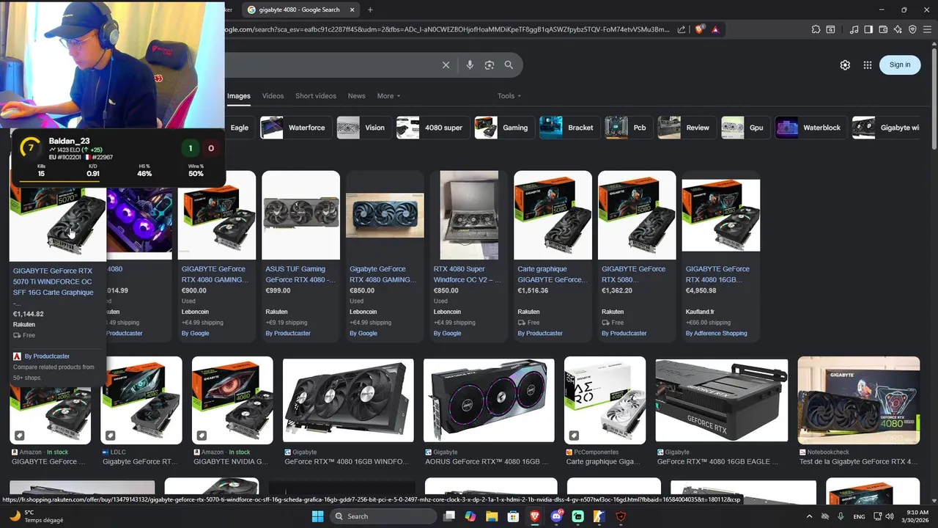Filter images by Bracket chip
The width and height of the screenshot is (938, 528).
click(x=569, y=128)
